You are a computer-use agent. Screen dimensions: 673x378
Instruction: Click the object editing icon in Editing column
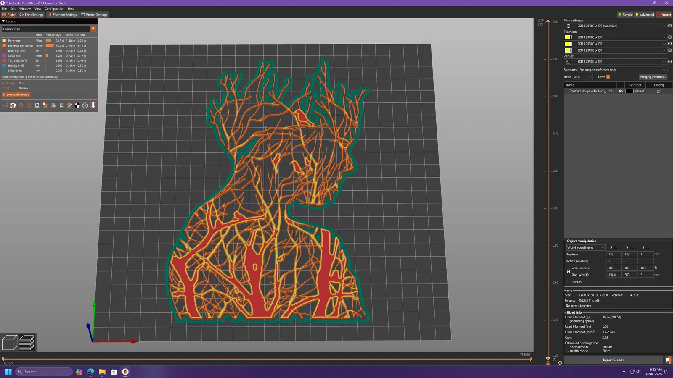659,91
